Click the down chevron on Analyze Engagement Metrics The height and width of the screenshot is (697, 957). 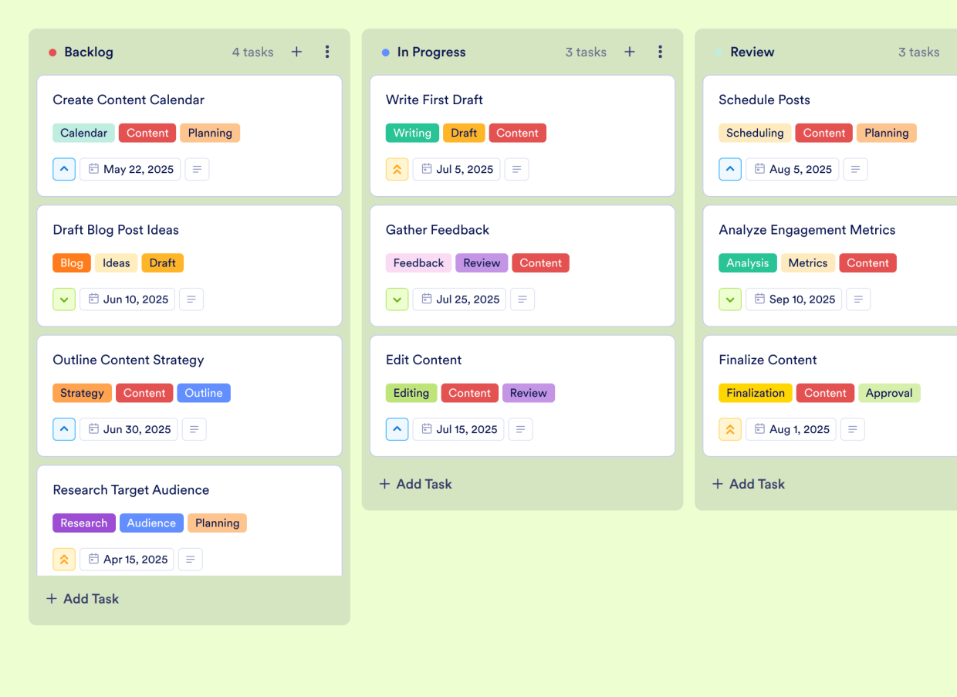[x=730, y=299]
